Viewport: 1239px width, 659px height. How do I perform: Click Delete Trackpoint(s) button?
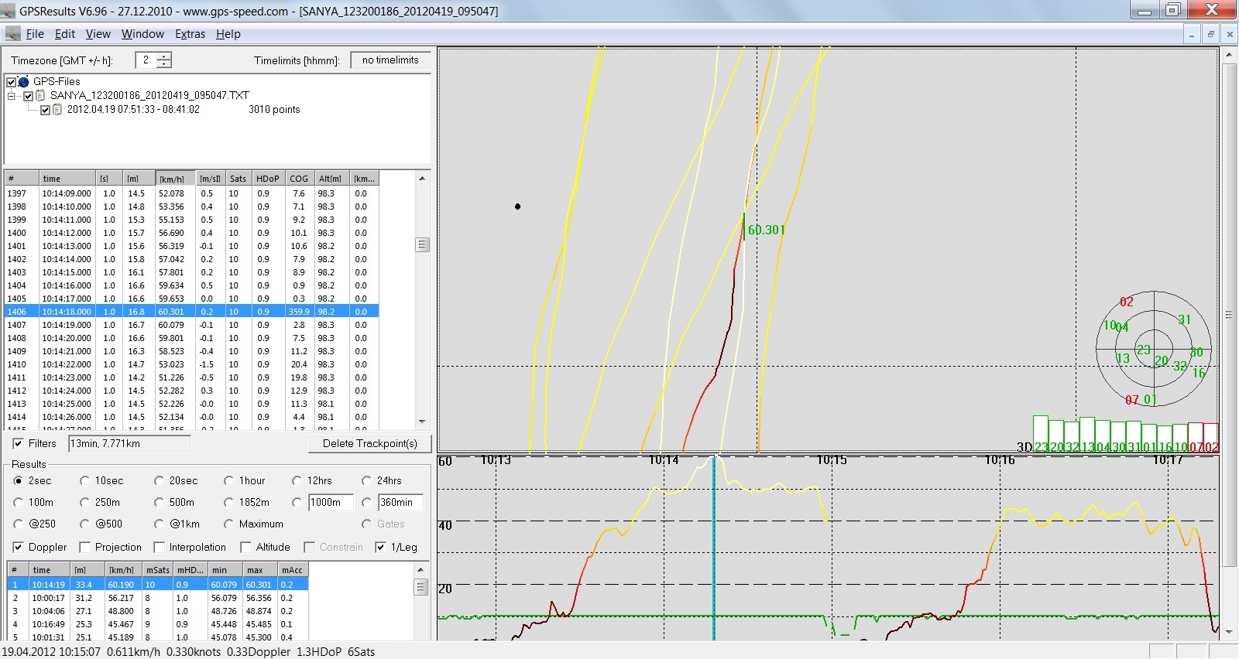coord(370,443)
